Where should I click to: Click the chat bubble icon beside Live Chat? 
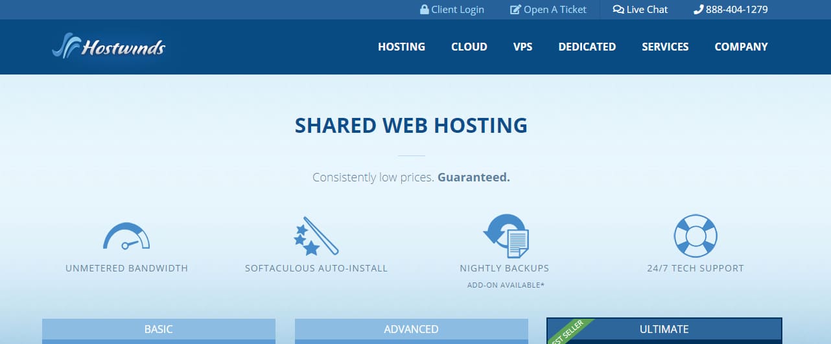(618, 10)
